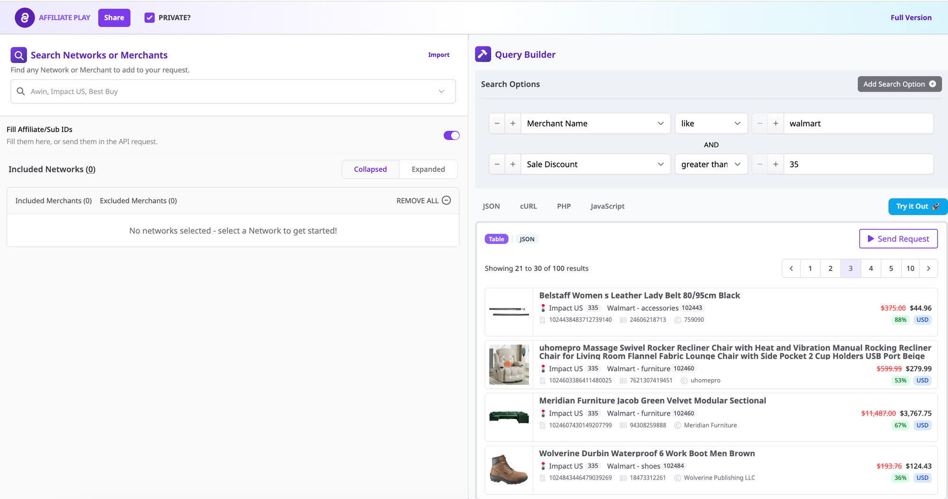The image size is (948, 499).
Task: Open the Merchant Name field dropdown
Action: pos(595,124)
